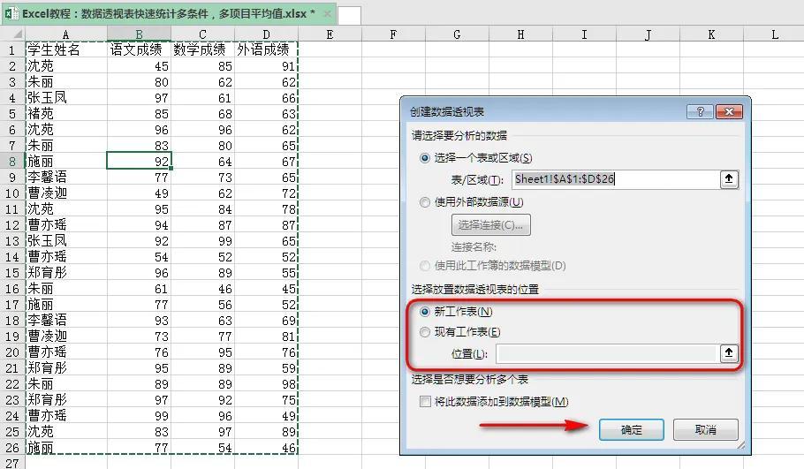The image size is (804, 469).
Task: Click the collapse-dialog icon beside Location field
Action: pos(729,353)
